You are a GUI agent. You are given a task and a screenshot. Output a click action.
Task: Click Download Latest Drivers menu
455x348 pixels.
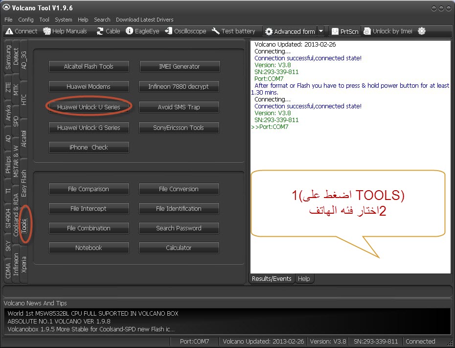pos(144,20)
